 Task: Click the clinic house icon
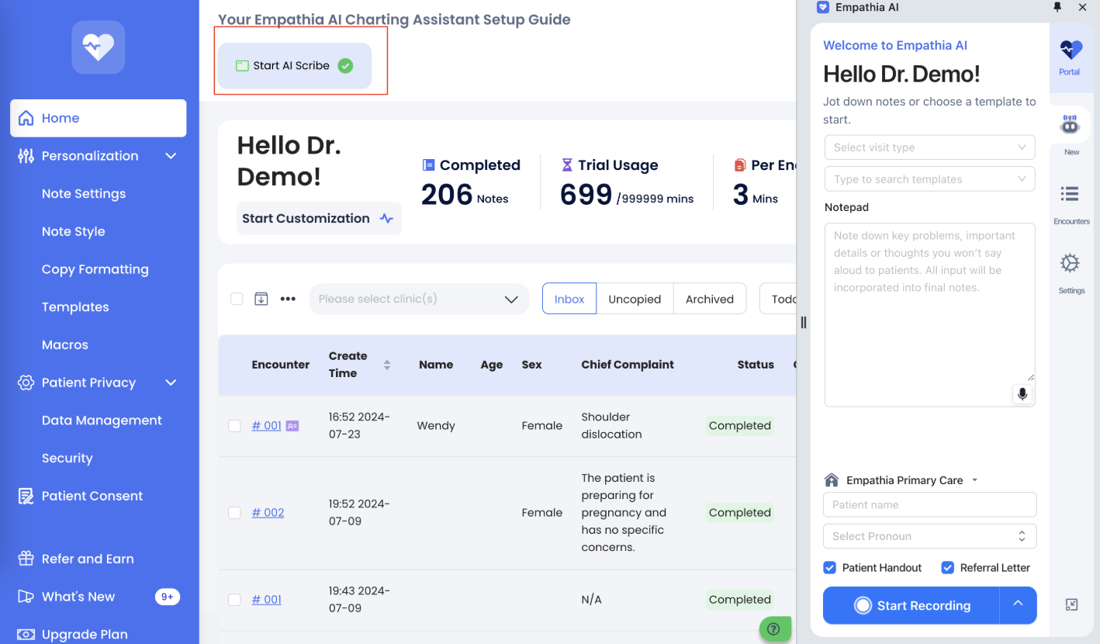(x=832, y=480)
